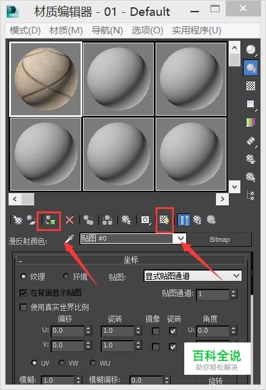Click the Make Preview icon
266x390 pixels.
[251, 141]
